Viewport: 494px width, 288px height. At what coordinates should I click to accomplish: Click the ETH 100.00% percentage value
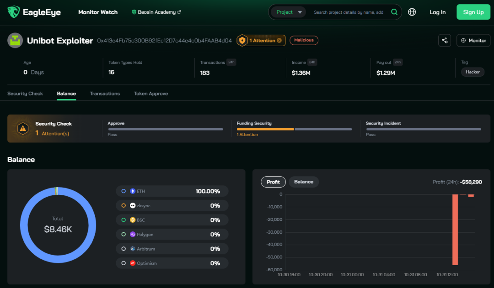208,191
